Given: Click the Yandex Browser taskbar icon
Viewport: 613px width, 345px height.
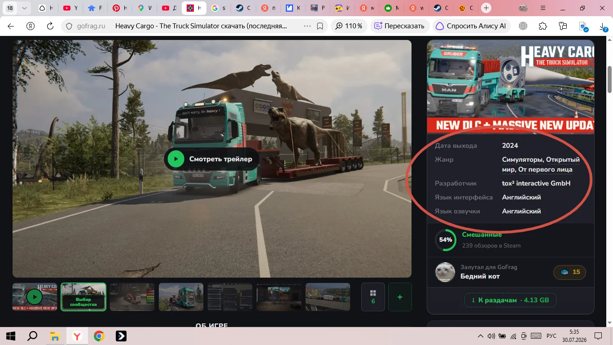Looking at the screenshot, I should coord(77,336).
